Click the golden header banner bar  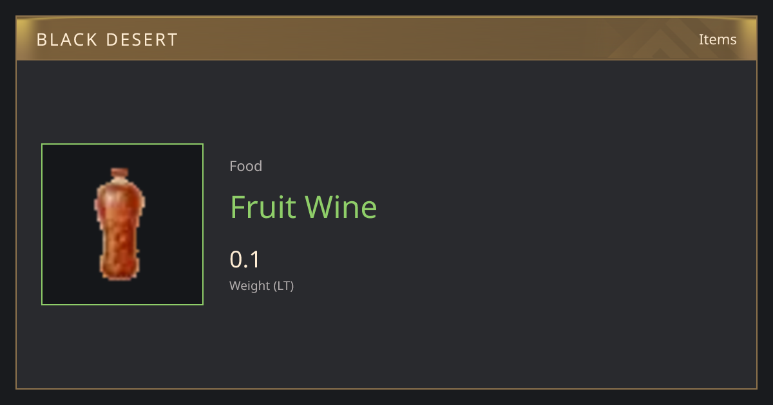pos(386,39)
